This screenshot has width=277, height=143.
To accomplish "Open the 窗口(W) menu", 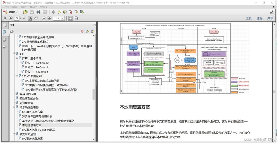I will coord(33,7).
